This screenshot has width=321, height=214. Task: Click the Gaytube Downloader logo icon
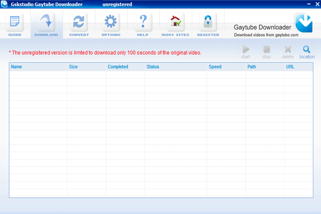point(304,23)
